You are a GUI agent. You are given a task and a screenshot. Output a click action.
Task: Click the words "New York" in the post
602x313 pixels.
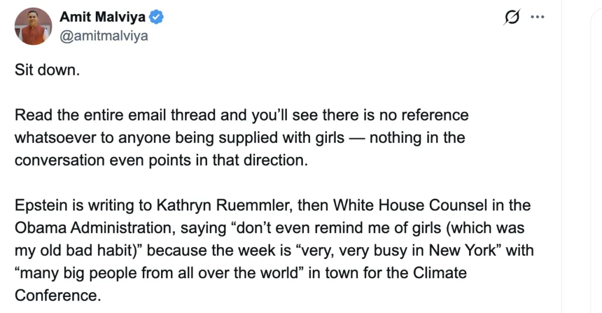coord(460,250)
